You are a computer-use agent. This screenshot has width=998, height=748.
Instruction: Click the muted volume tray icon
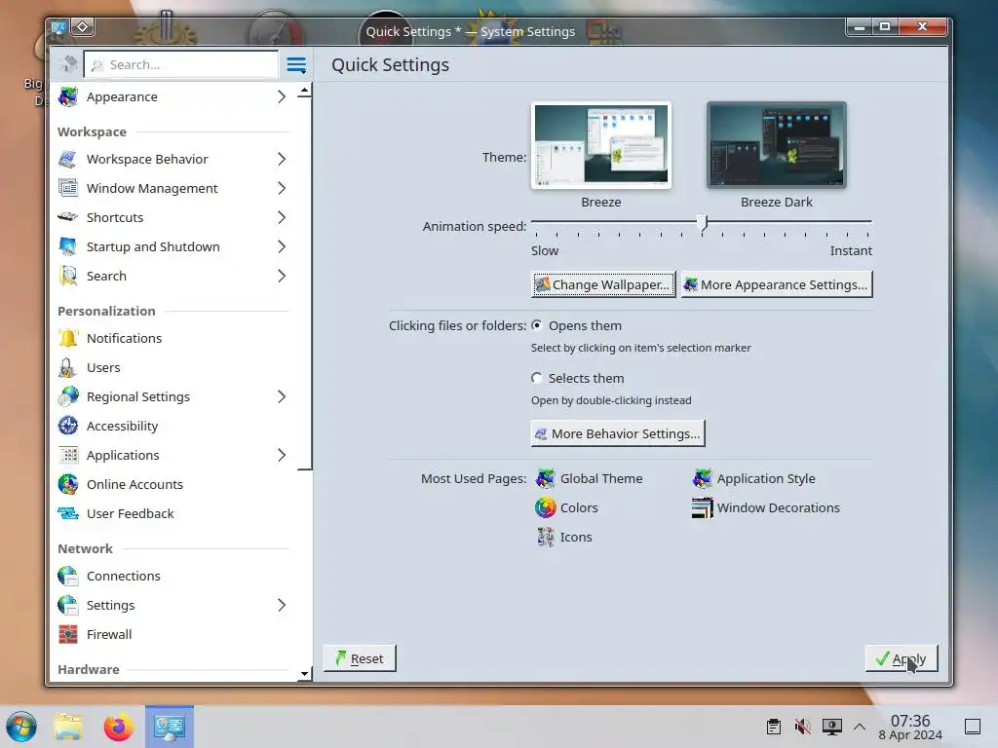803,727
